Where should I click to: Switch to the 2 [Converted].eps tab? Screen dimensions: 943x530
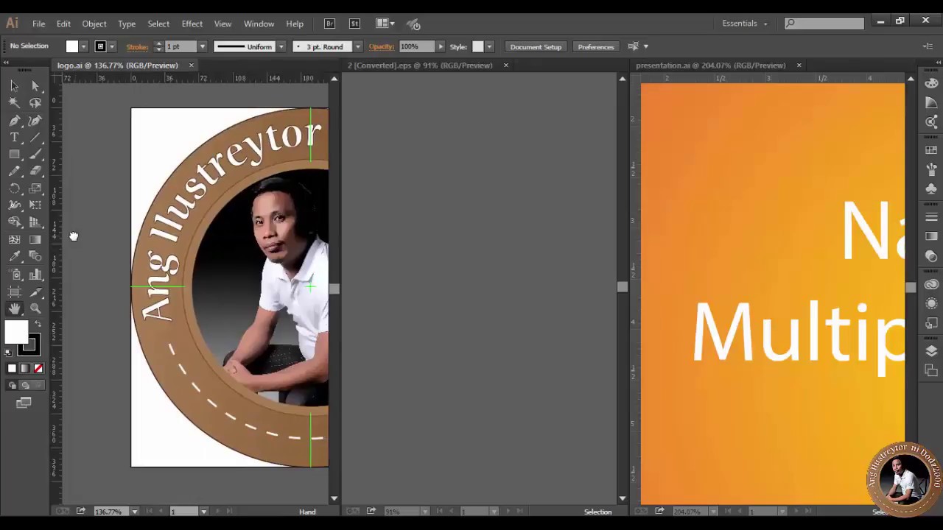pos(420,66)
